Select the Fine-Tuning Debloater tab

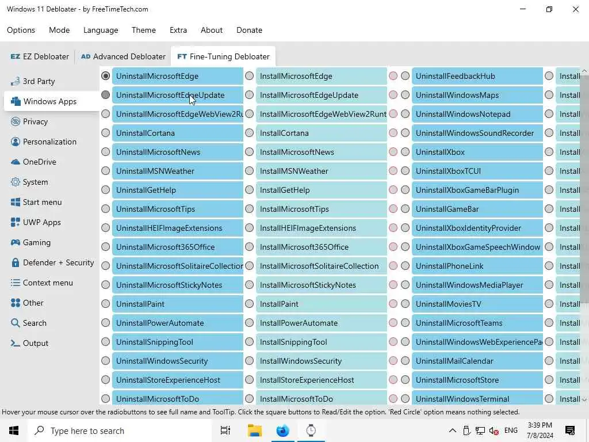click(223, 57)
